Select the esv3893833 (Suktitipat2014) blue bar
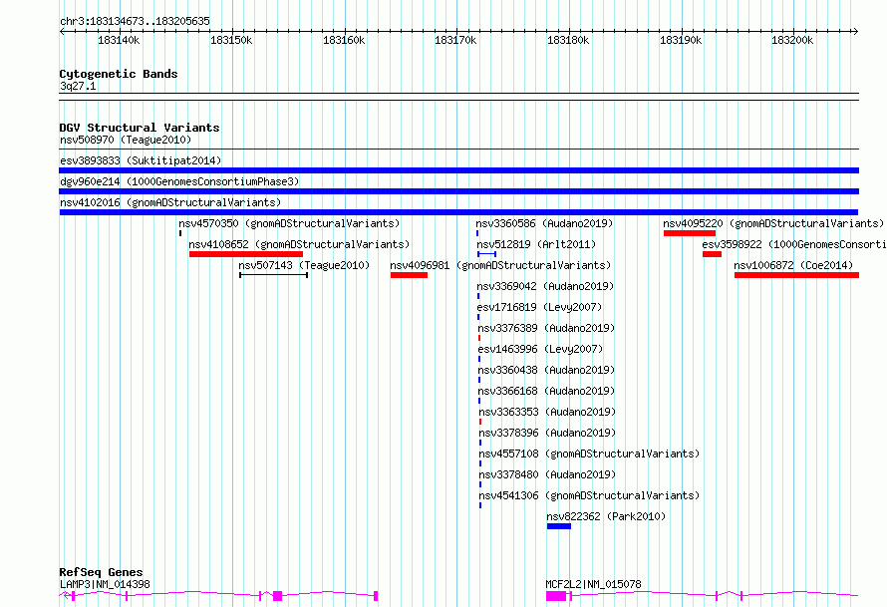887x607 pixels. pyautogui.click(x=458, y=170)
